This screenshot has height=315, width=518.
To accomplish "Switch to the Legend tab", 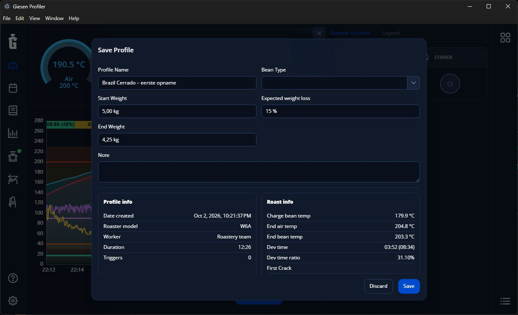I will 391,33.
